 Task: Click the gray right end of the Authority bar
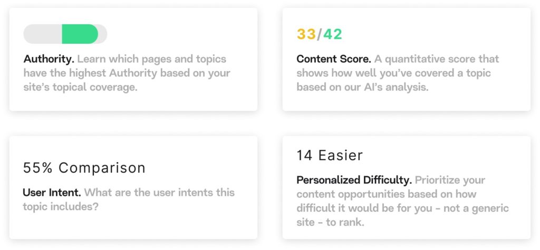[102, 34]
